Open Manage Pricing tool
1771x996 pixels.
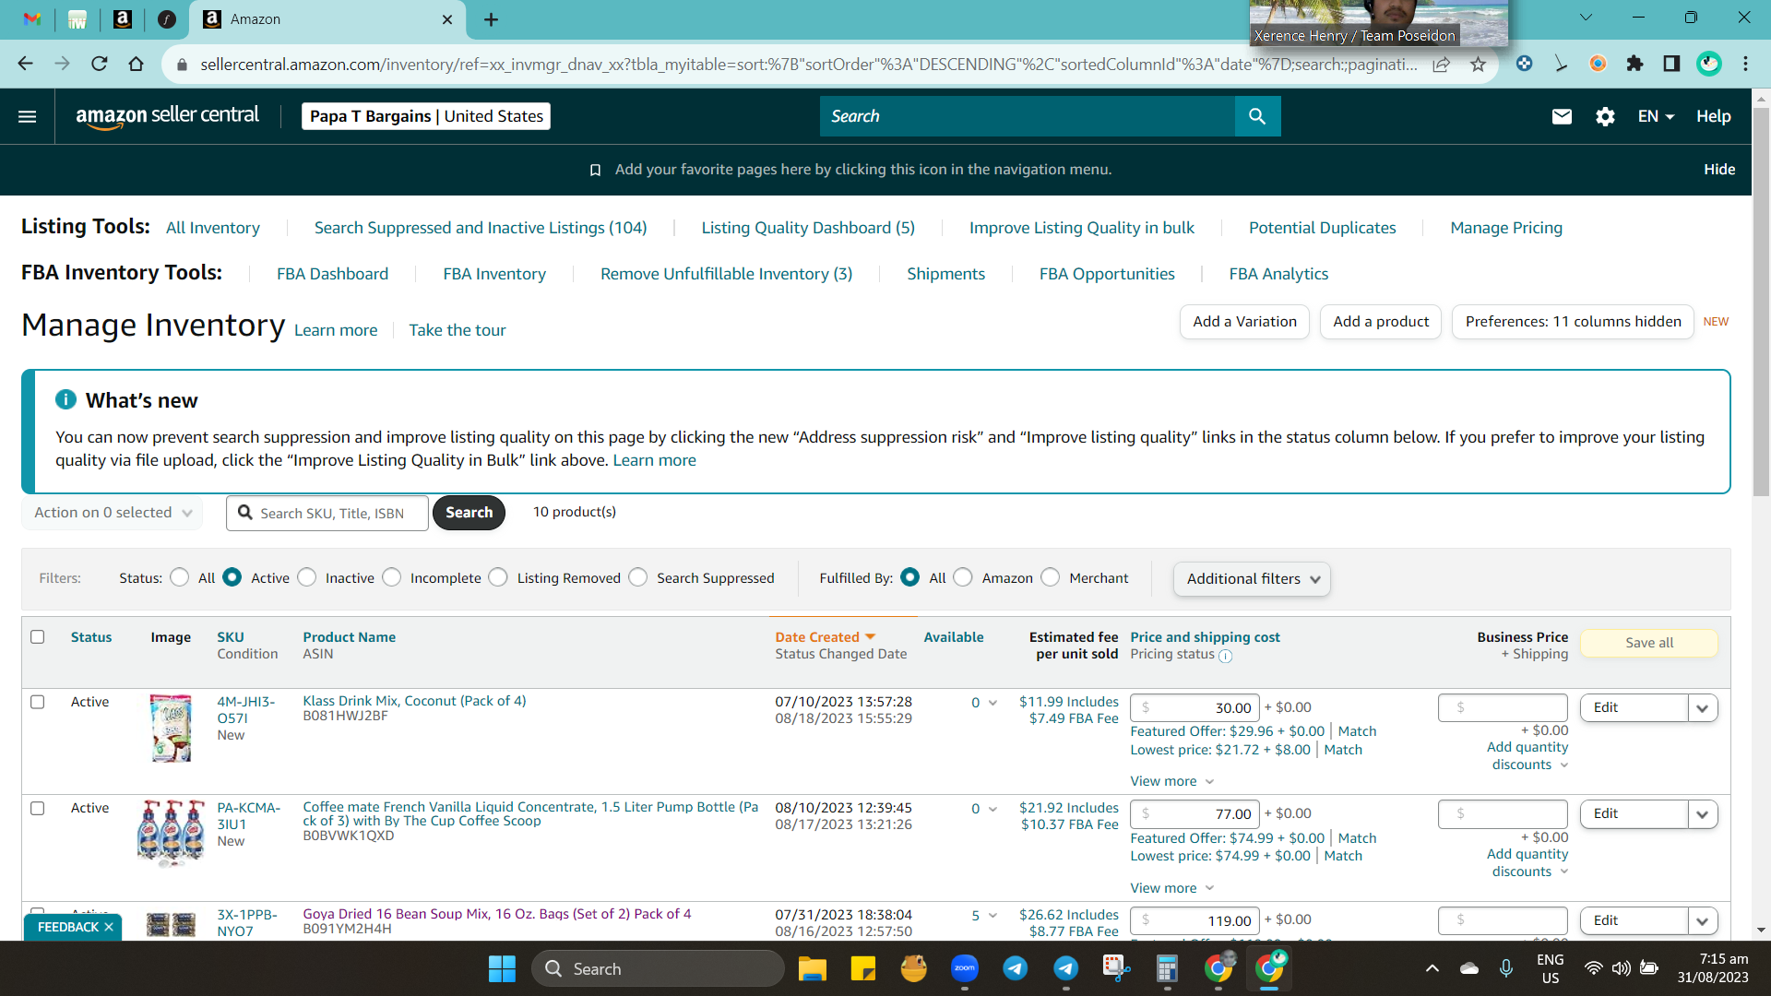coord(1506,228)
